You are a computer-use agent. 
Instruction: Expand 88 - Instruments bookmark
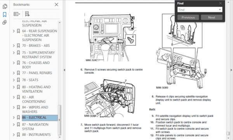tap(14, 135)
